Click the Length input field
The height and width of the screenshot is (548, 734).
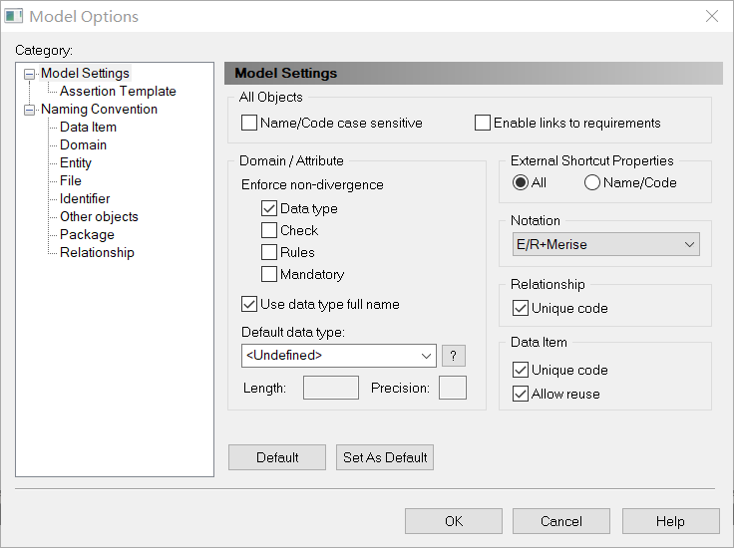coord(331,389)
